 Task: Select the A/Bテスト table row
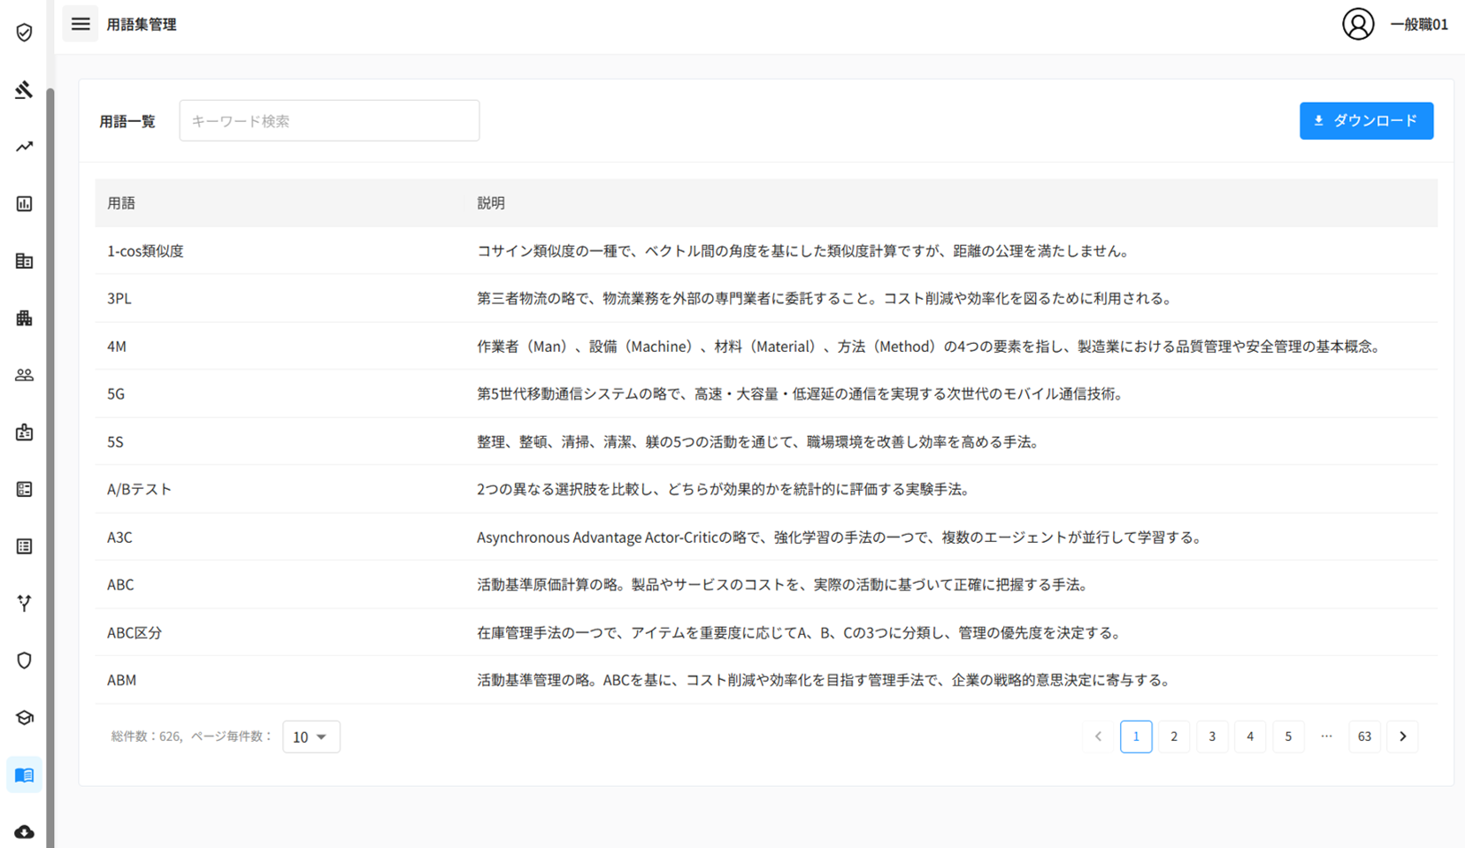(765, 489)
